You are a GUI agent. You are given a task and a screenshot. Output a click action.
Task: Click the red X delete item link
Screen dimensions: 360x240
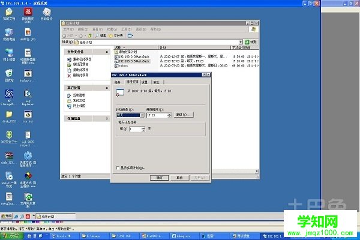[x=69, y=76]
